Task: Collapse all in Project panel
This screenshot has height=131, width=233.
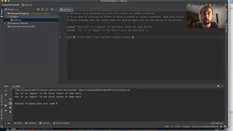Action: 47,9
